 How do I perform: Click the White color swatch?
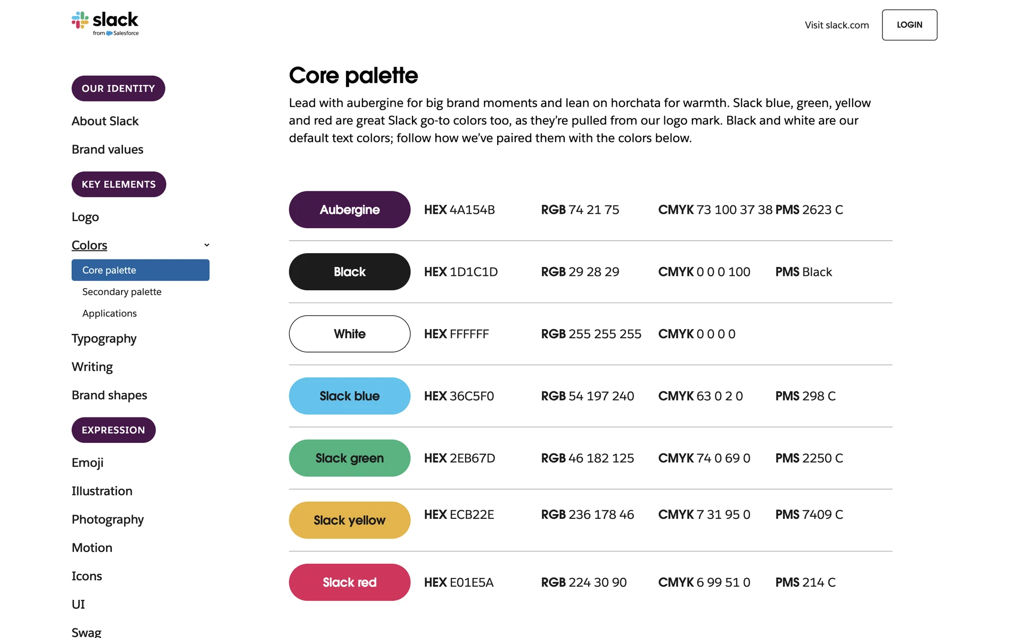350,334
